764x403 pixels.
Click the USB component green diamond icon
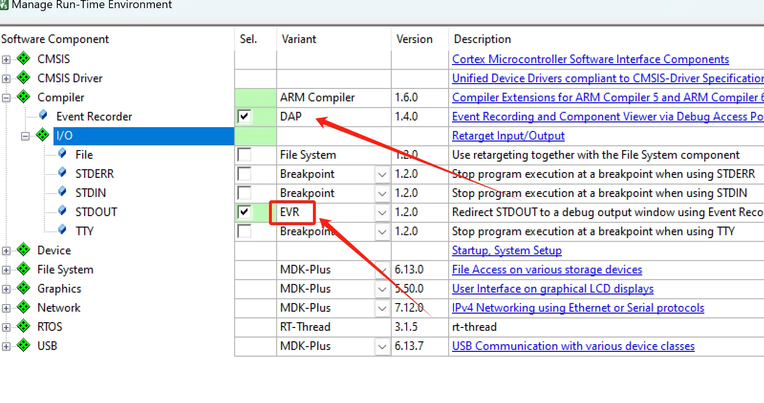click(x=23, y=345)
